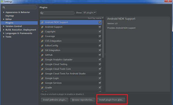Click Install plugin from disk button
Image resolution: width=173 pixels, height=105 pixels.
pos(111,100)
